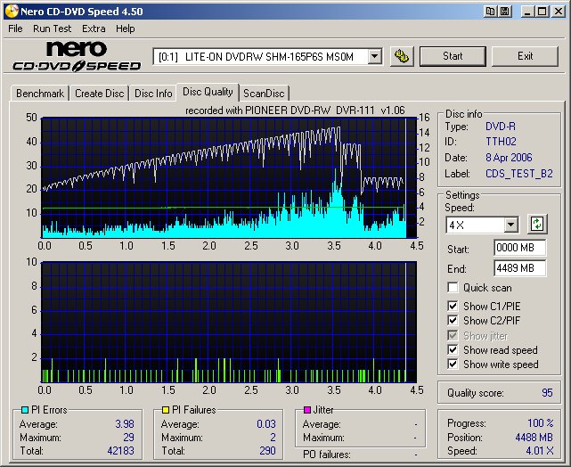Click the save screenshot floppy icon
571x467 pixels.
point(505,12)
